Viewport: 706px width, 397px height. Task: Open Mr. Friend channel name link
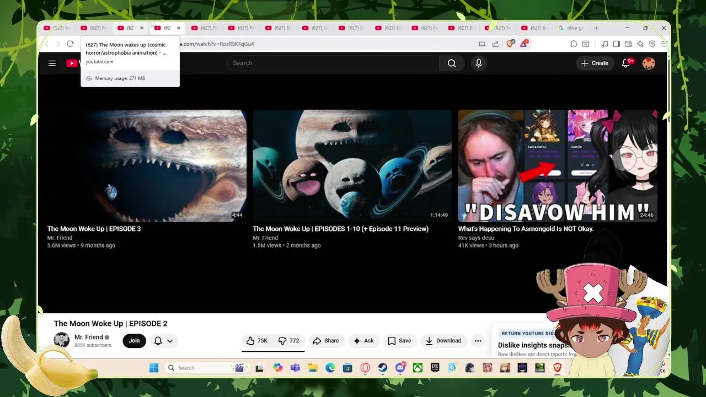(89, 337)
